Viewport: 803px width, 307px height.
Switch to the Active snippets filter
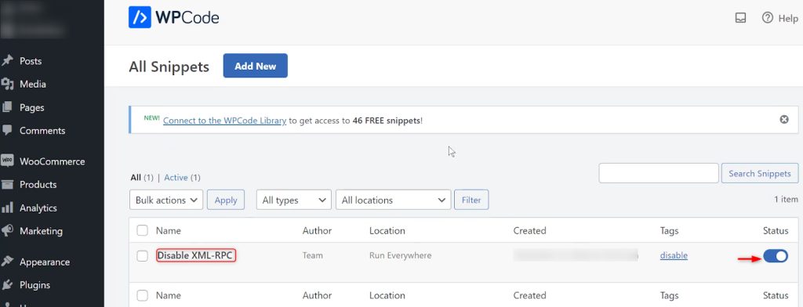coord(176,178)
